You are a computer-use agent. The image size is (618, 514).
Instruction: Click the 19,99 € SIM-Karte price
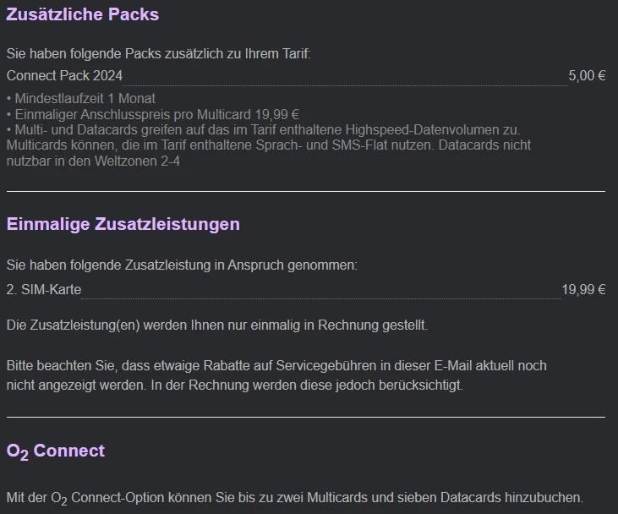click(583, 290)
